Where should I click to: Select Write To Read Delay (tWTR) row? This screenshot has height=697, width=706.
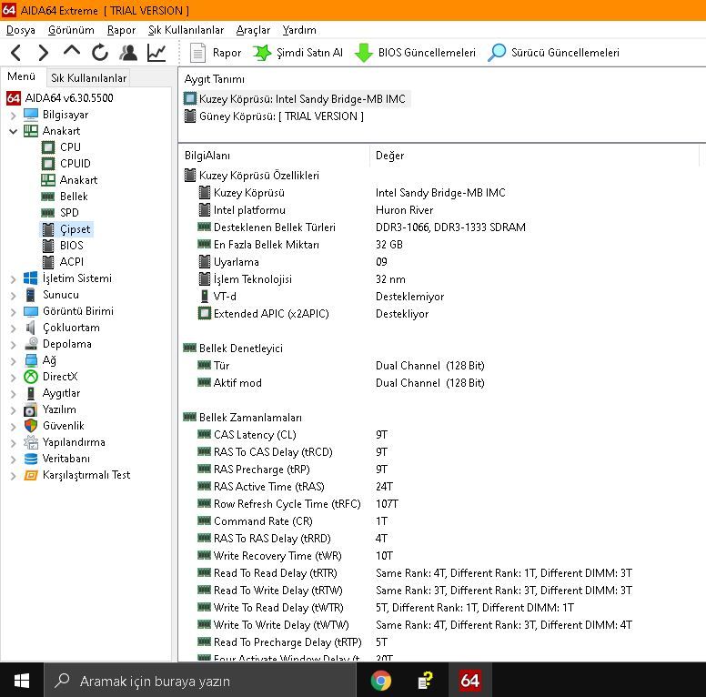coord(441,608)
